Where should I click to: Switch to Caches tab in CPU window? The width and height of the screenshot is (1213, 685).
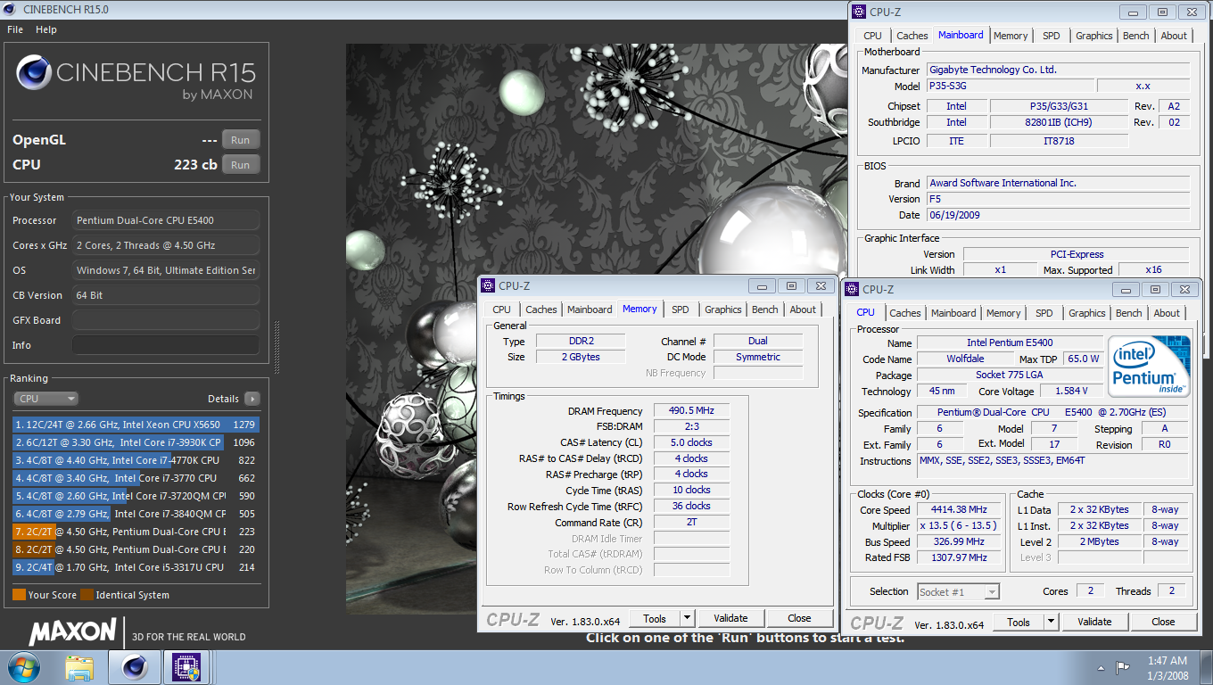click(905, 313)
